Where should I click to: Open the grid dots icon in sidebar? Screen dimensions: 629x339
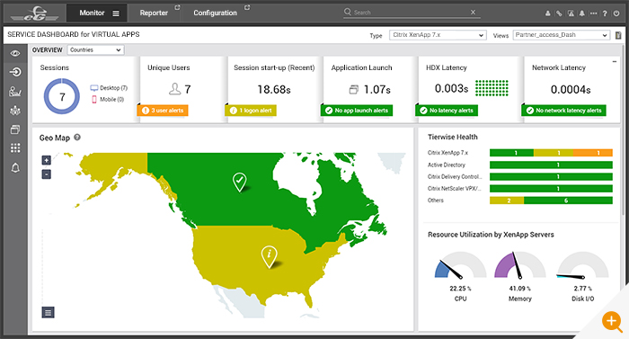(15, 148)
